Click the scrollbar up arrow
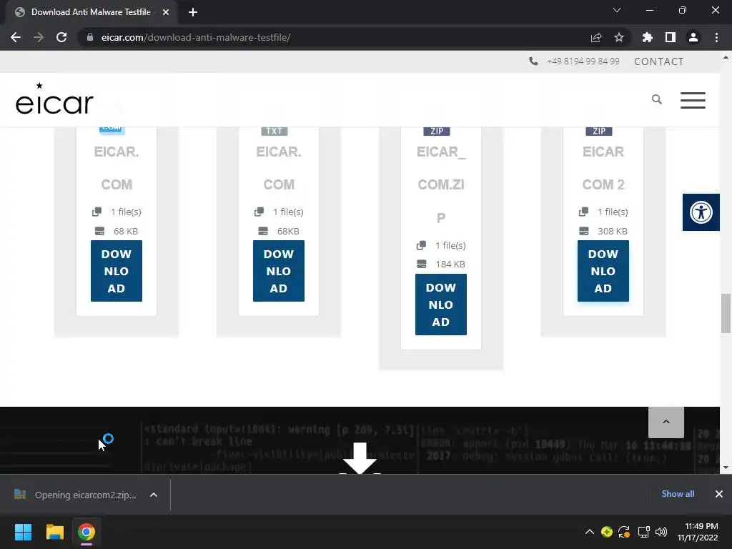This screenshot has height=549, width=732. point(726,58)
